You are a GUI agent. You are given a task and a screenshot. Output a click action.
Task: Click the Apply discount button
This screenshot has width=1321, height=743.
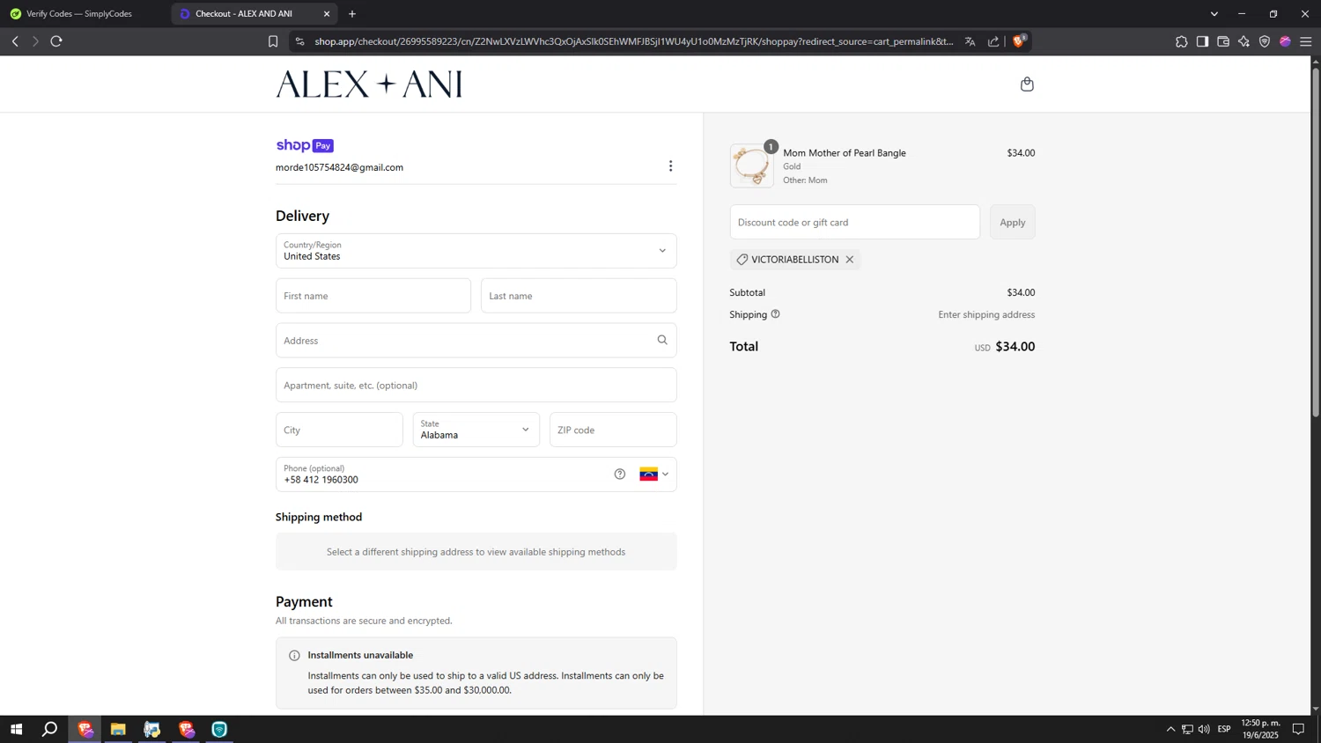(x=1013, y=222)
